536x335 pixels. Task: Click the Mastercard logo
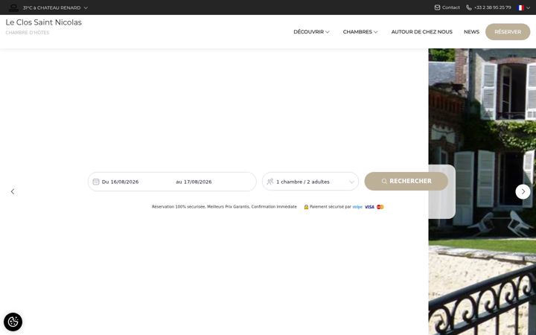(x=380, y=207)
